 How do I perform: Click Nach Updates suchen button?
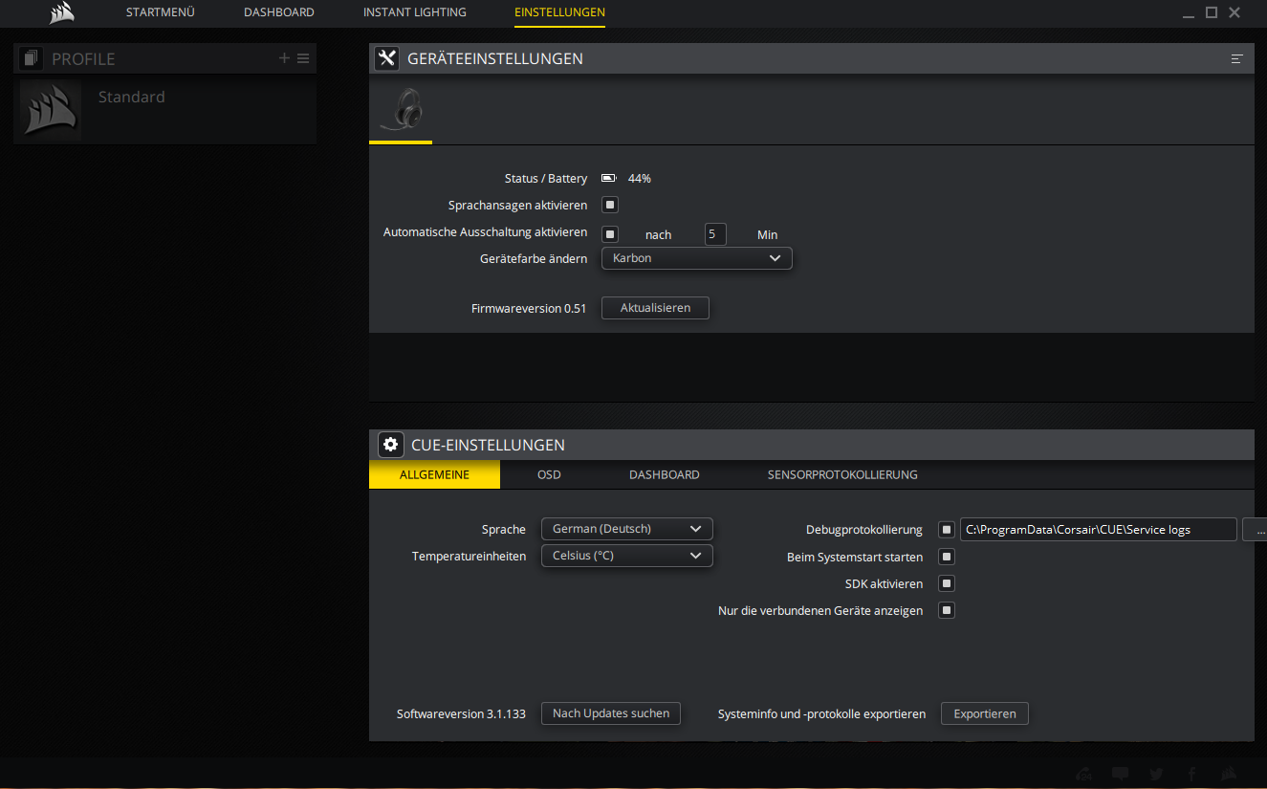coord(611,713)
